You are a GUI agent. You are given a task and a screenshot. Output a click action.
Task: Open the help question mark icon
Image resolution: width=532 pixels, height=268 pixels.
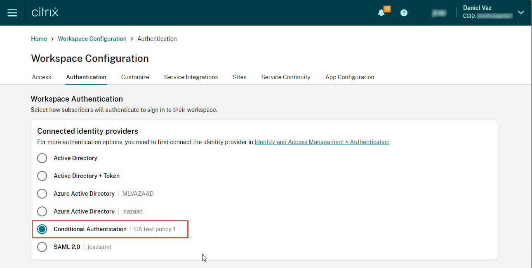click(x=404, y=13)
